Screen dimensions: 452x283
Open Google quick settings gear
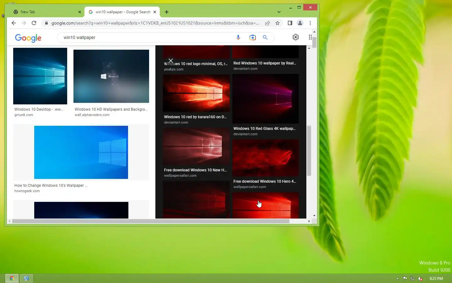tap(296, 37)
